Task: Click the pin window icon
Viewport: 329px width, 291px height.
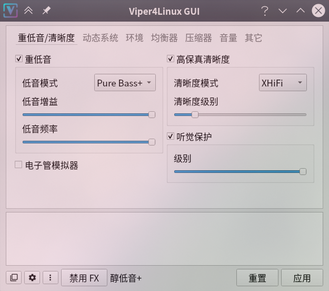Action: pyautogui.click(x=46, y=11)
